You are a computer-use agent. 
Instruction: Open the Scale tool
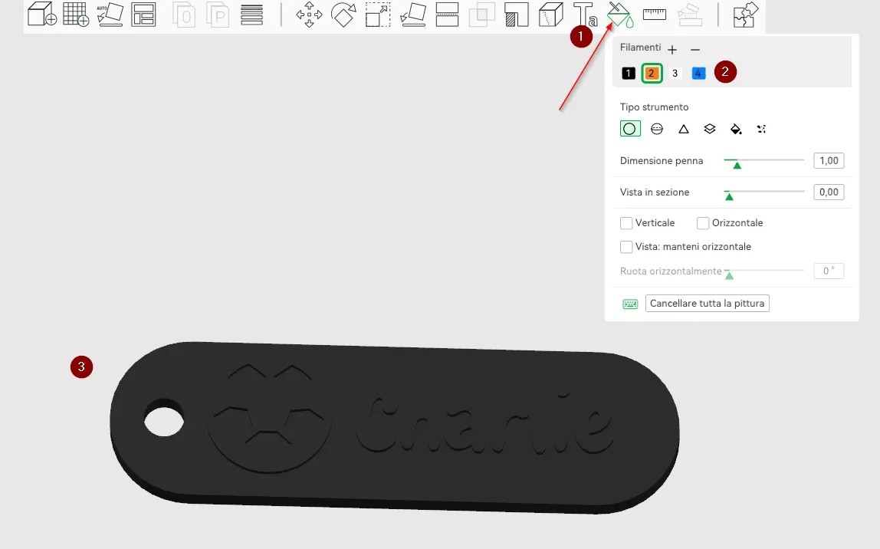pyautogui.click(x=377, y=15)
